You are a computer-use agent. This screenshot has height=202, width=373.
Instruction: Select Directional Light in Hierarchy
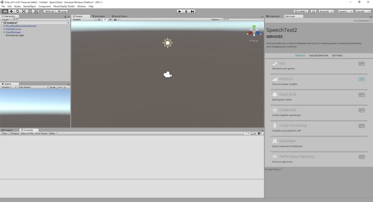click(15, 35)
